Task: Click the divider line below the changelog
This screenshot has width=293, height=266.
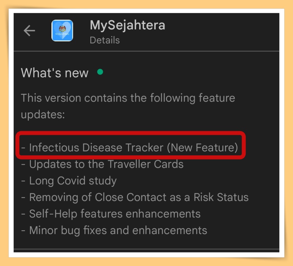Action: (x=146, y=249)
